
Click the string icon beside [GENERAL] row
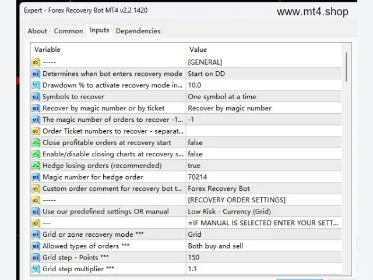[36, 62]
